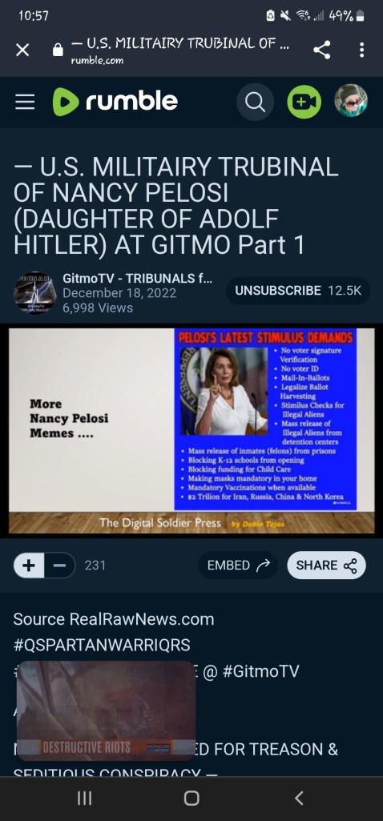
Task: Tap the browser share icon
Action: pyautogui.click(x=321, y=50)
